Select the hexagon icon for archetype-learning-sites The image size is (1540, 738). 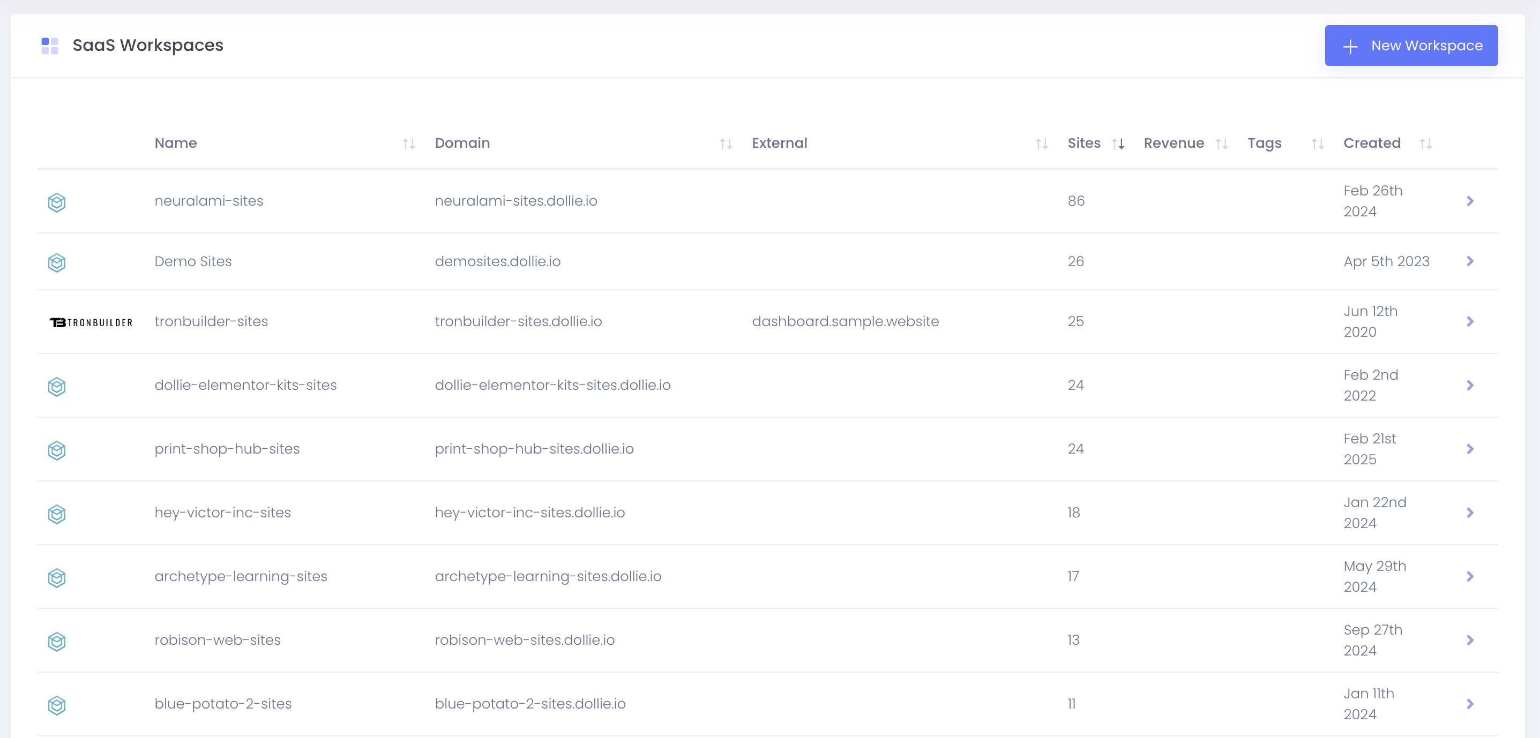(57, 577)
